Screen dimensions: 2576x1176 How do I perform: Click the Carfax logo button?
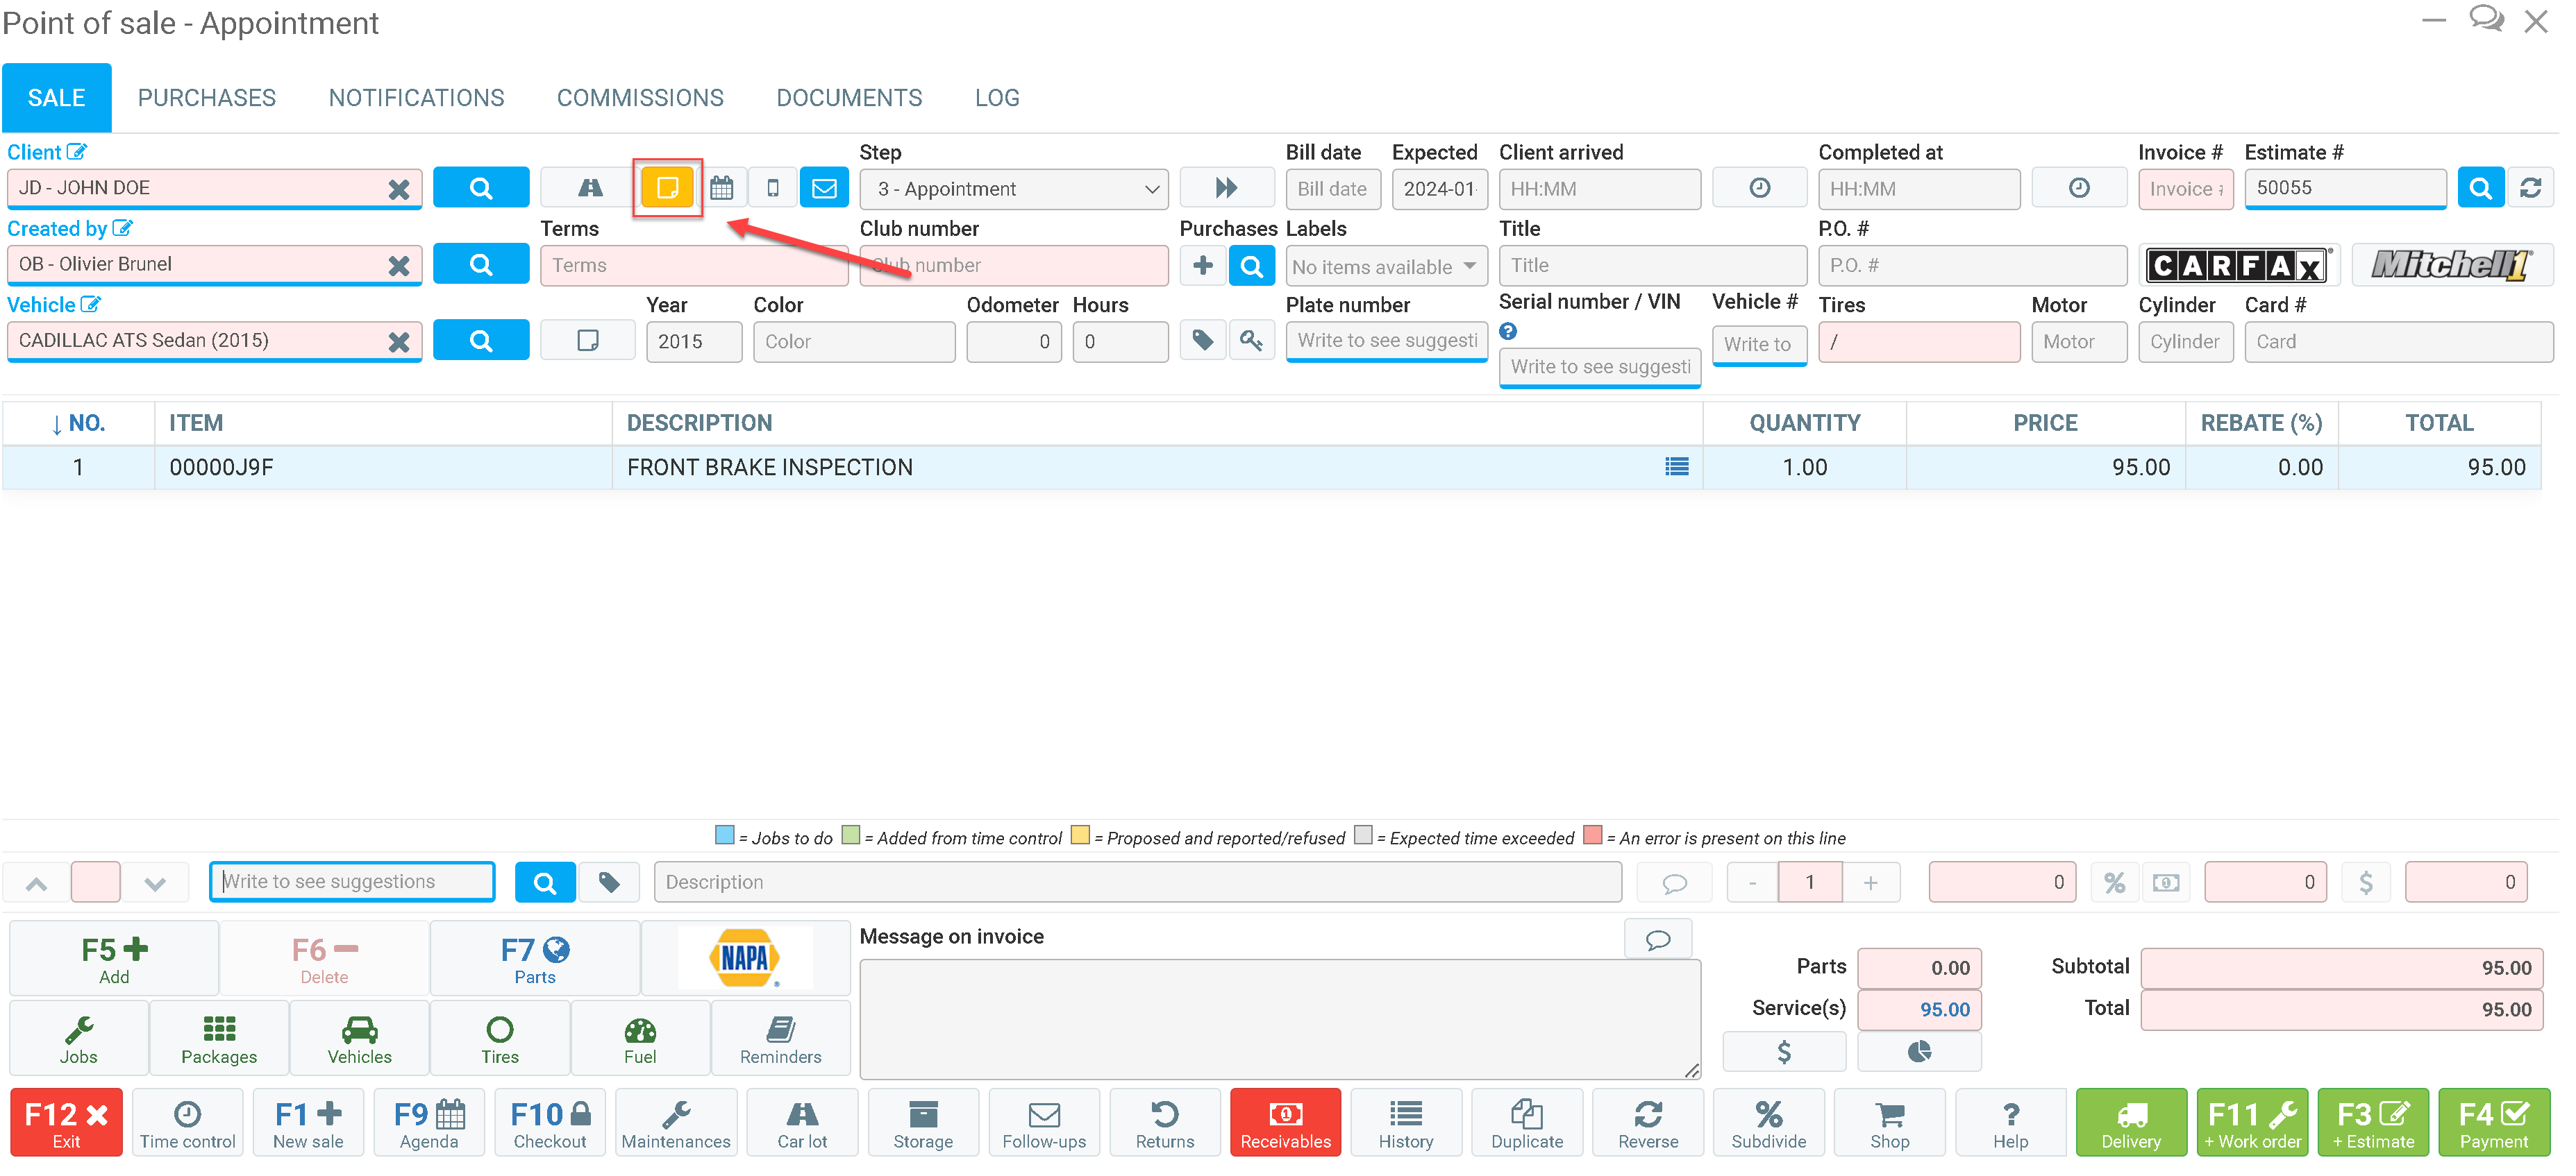(x=2239, y=265)
